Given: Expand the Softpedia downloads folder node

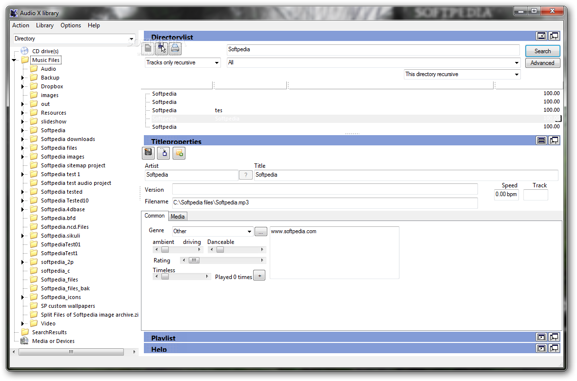Looking at the screenshot, I should tap(22, 139).
